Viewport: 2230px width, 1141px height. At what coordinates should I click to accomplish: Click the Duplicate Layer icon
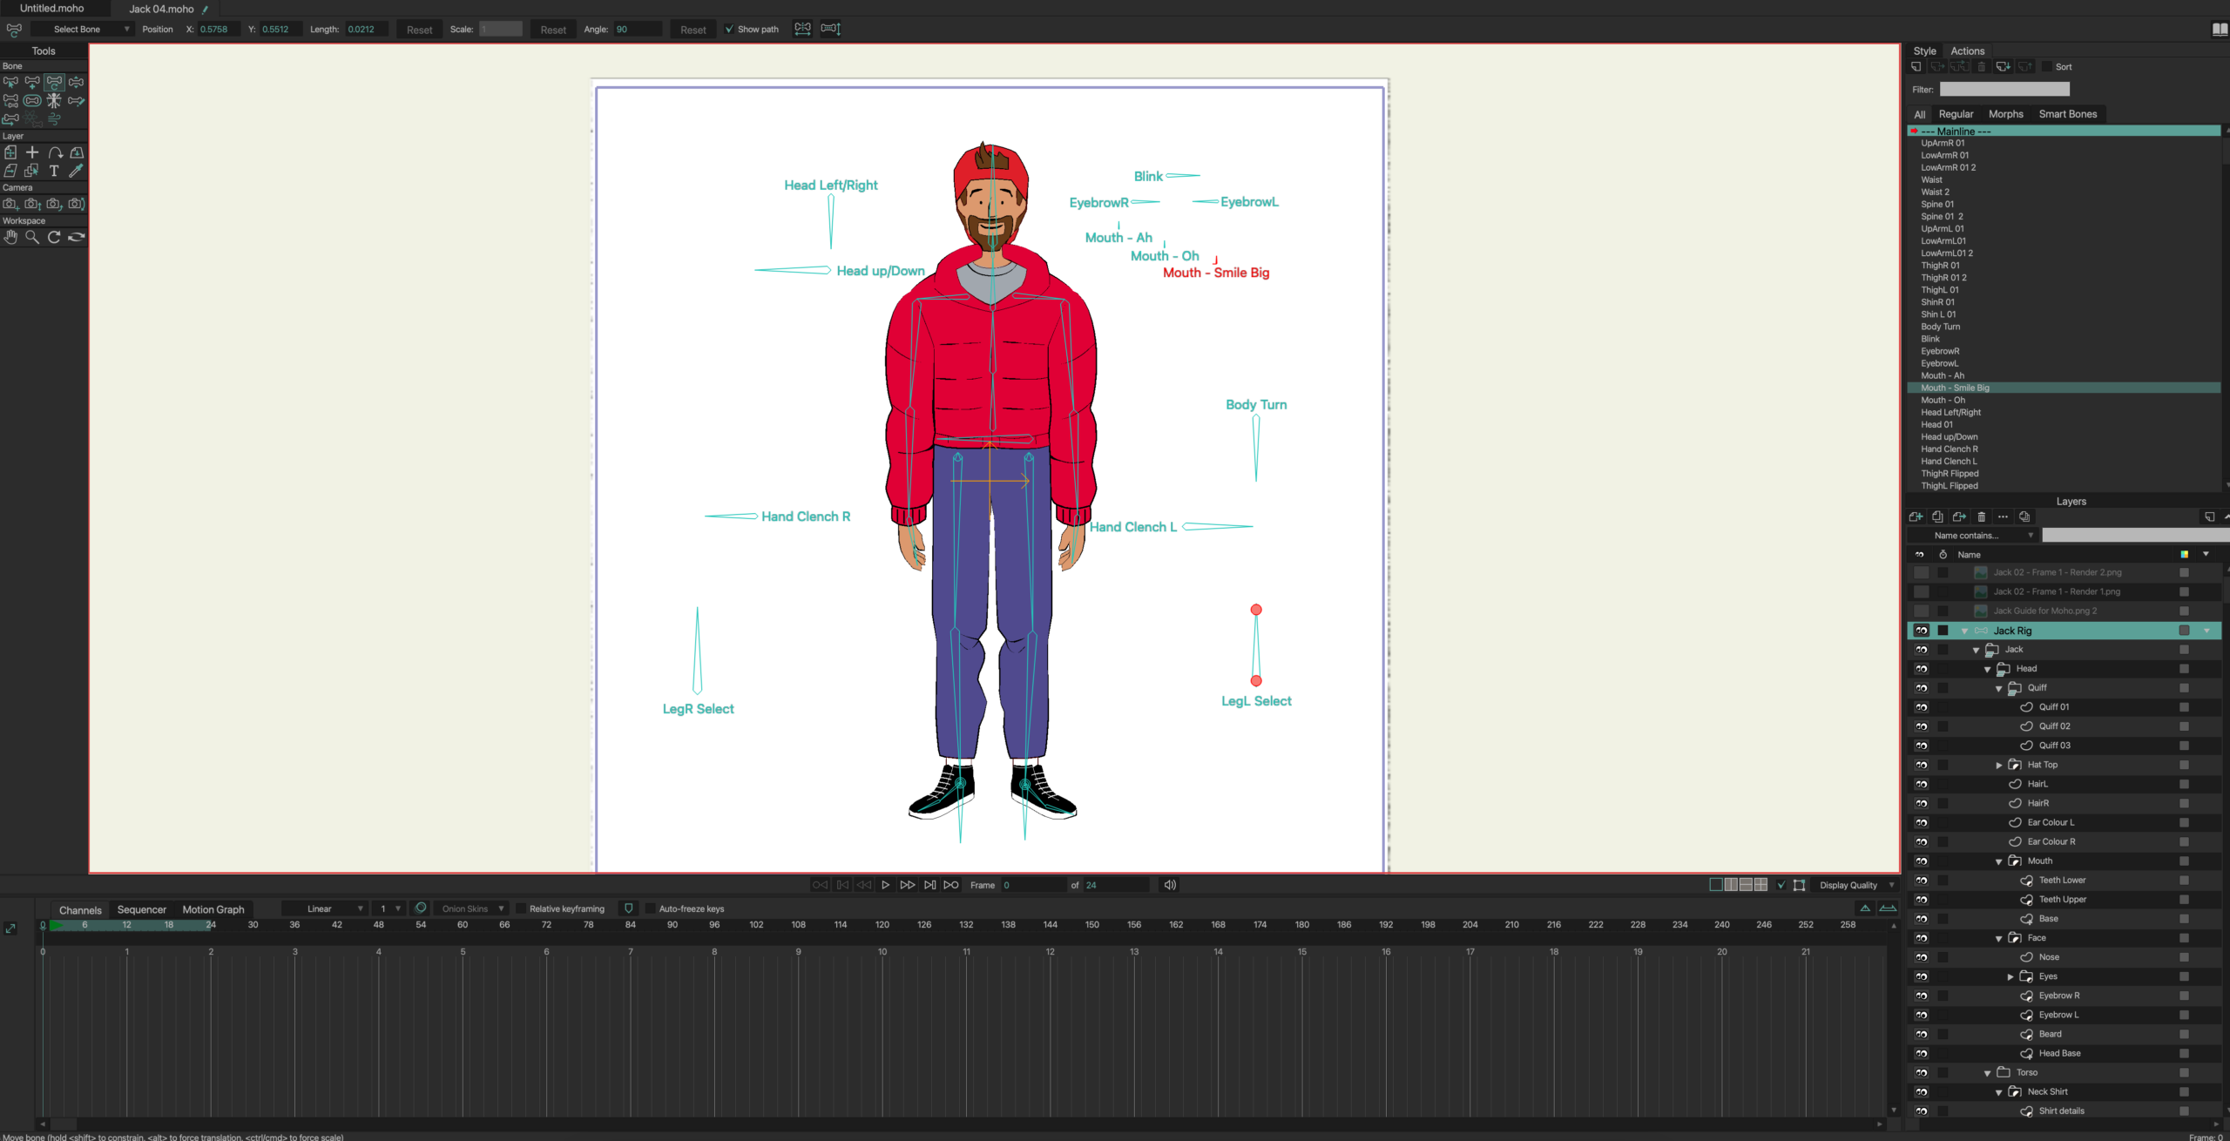coord(1938,517)
